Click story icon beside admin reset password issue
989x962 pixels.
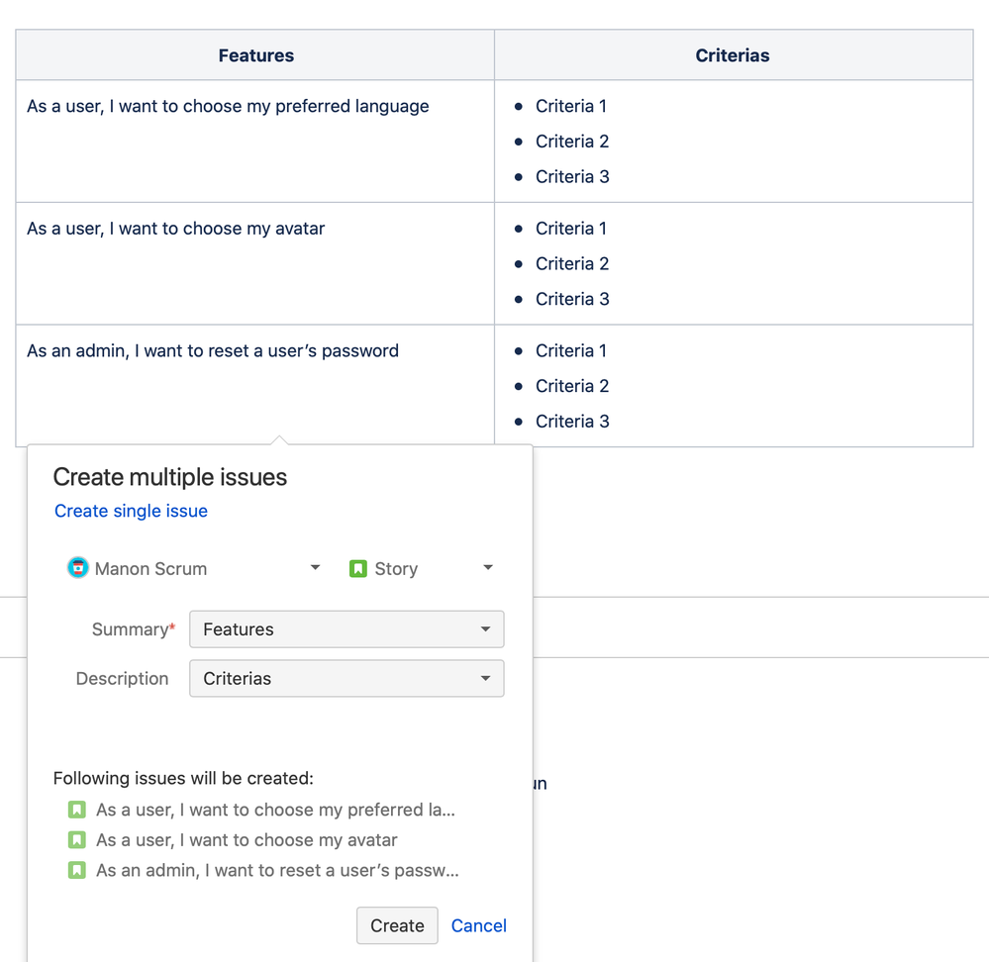coord(76,871)
